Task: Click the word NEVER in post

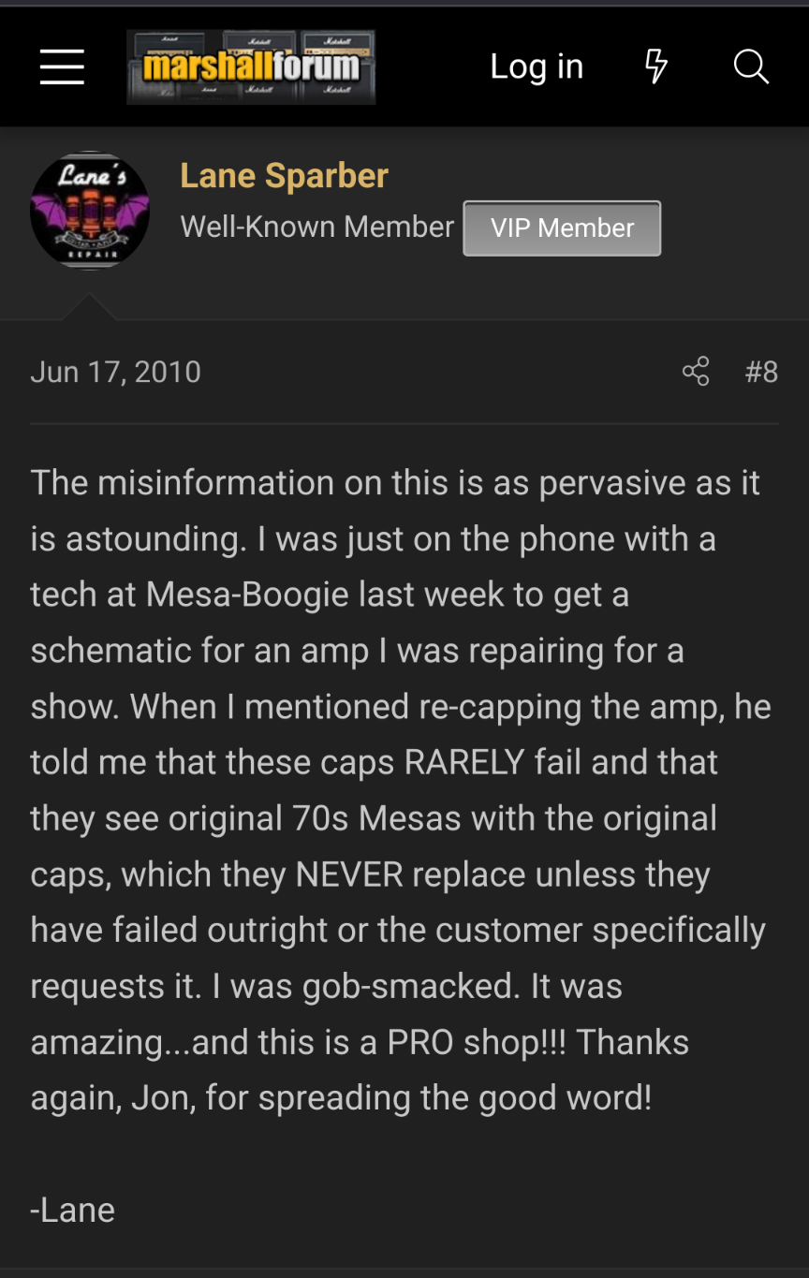Action: tap(349, 874)
